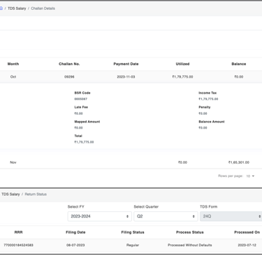Select processed date 2023-07-12
This screenshot has width=262, height=256.
[x=247, y=245]
